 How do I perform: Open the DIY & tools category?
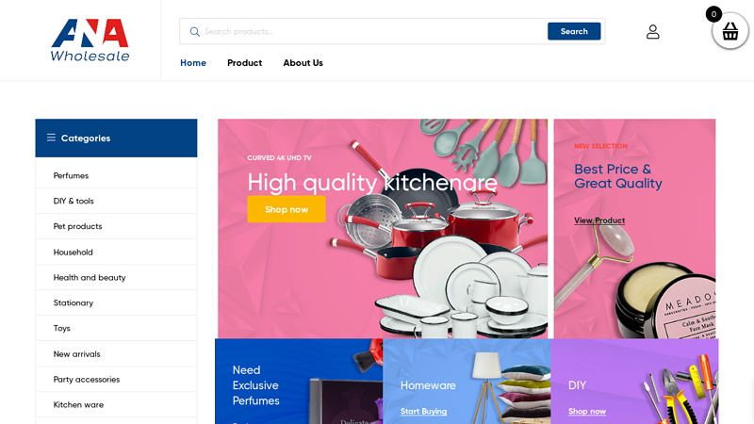(x=74, y=201)
